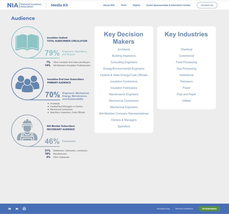Click the Key Industries heading
229x214 pixels.
[x=186, y=34]
